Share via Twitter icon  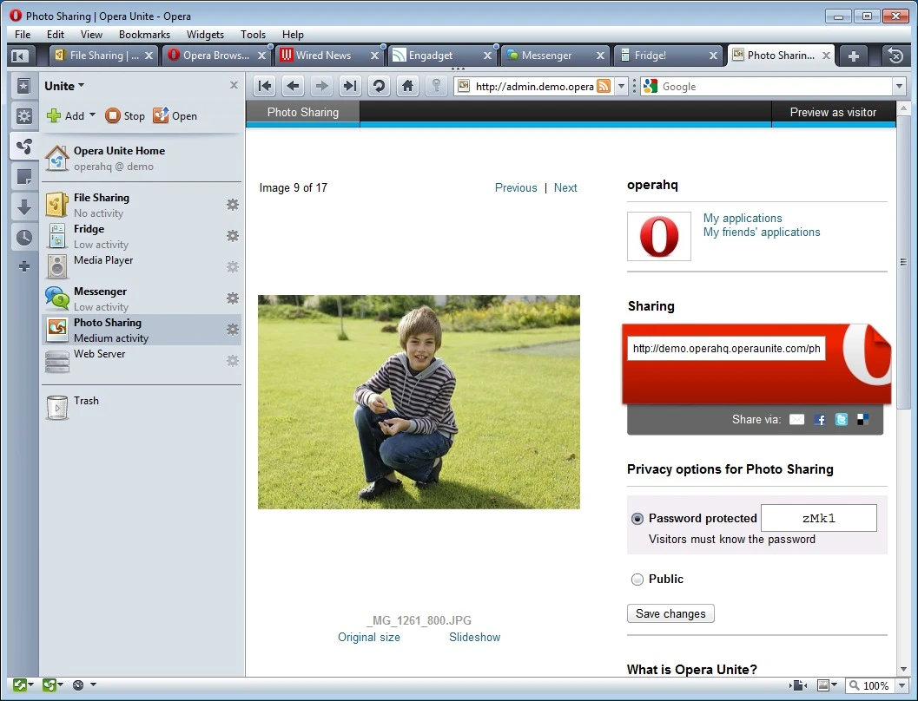pyautogui.click(x=842, y=419)
